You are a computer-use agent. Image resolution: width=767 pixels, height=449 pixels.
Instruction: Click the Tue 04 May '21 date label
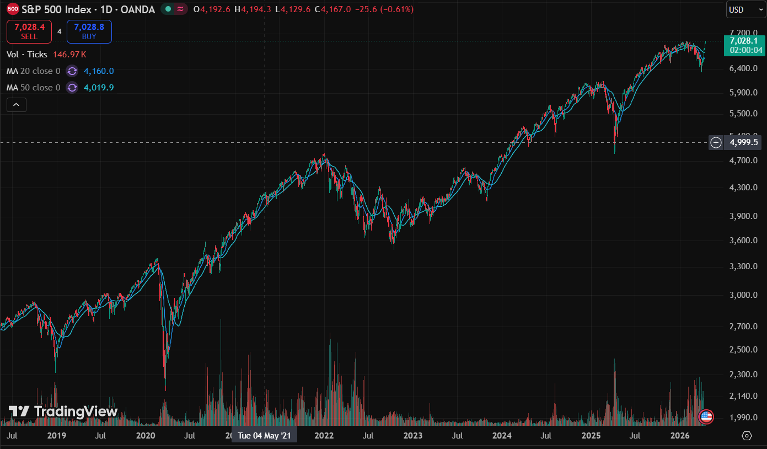click(264, 436)
